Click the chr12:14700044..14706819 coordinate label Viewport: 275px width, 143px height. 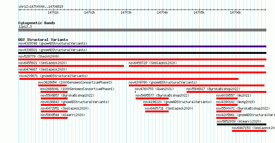(41, 7)
